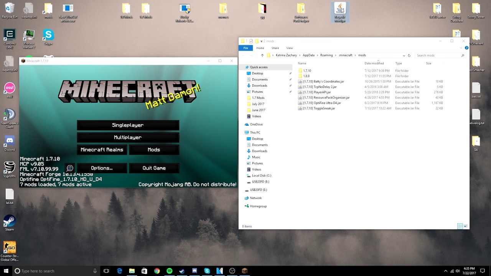Open Skype desktop shortcut
Screen dimensions: 491x276
coord(48,37)
